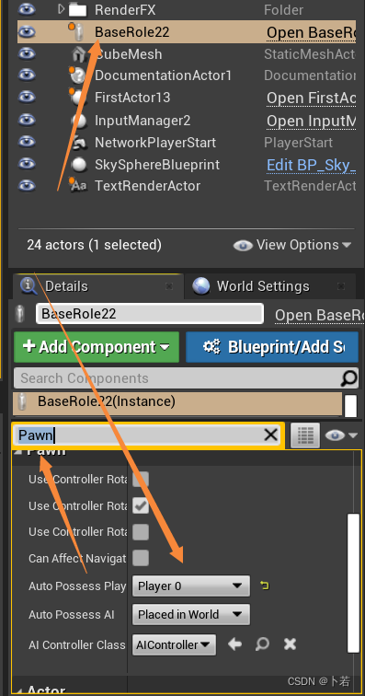Enable third Use Controller Rotation checkbox
Screen dimensions: 365x696
coord(141,532)
